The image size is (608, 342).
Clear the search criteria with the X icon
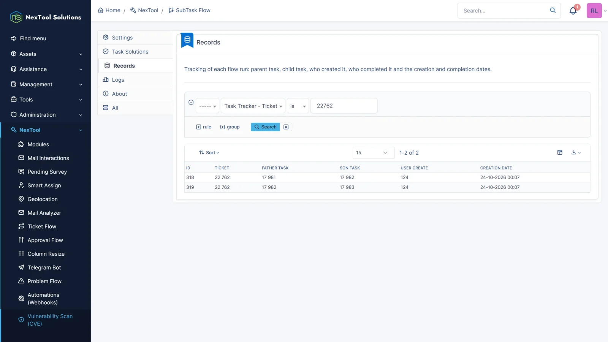(x=286, y=127)
